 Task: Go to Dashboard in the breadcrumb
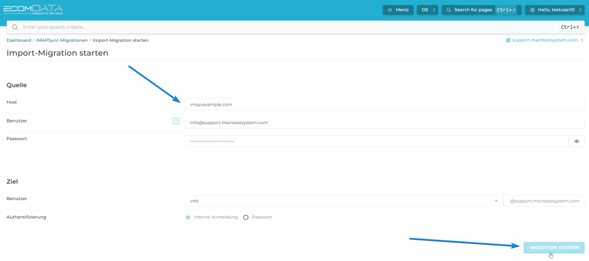(x=18, y=41)
